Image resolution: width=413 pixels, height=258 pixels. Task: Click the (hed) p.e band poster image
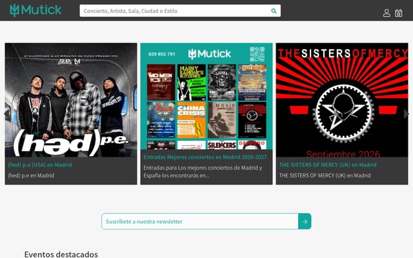[x=71, y=100]
